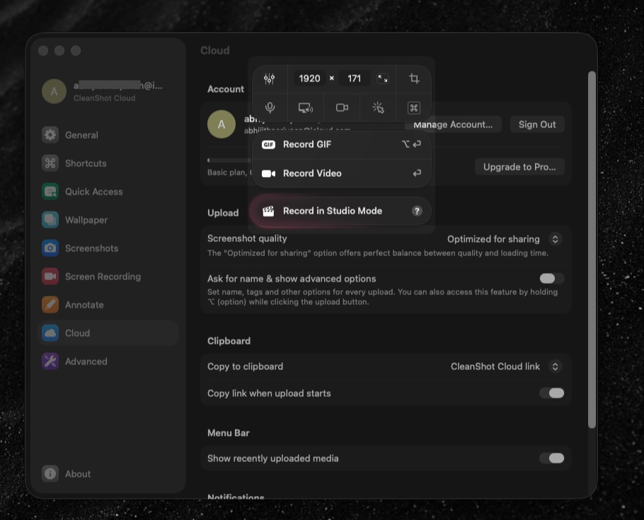The image size is (644, 520).
Task: Click the GIF icon beside Record GIF
Action: click(x=269, y=144)
